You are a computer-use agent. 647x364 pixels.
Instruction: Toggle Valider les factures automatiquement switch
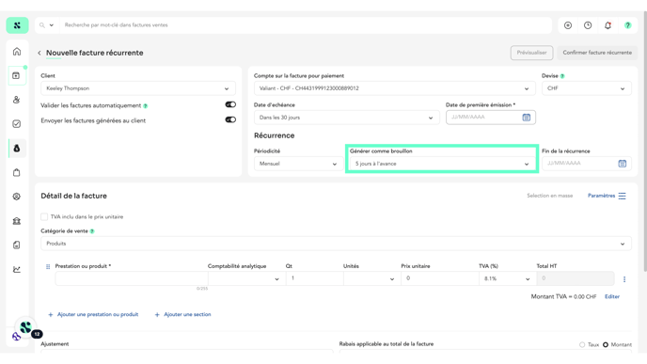[230, 104]
